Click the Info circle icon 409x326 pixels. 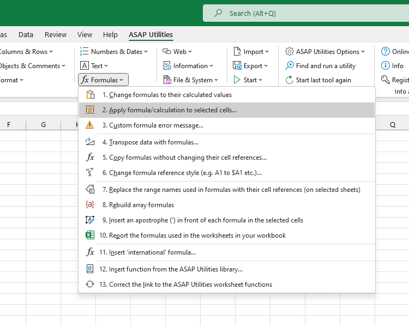point(386,66)
